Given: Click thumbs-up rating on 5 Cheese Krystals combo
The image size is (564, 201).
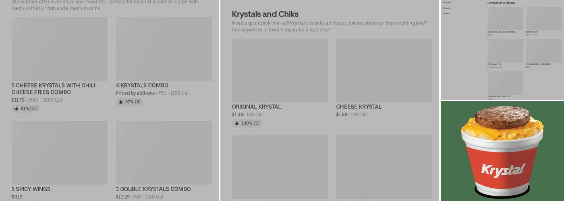Looking at the screenshot, I should coord(26,109).
